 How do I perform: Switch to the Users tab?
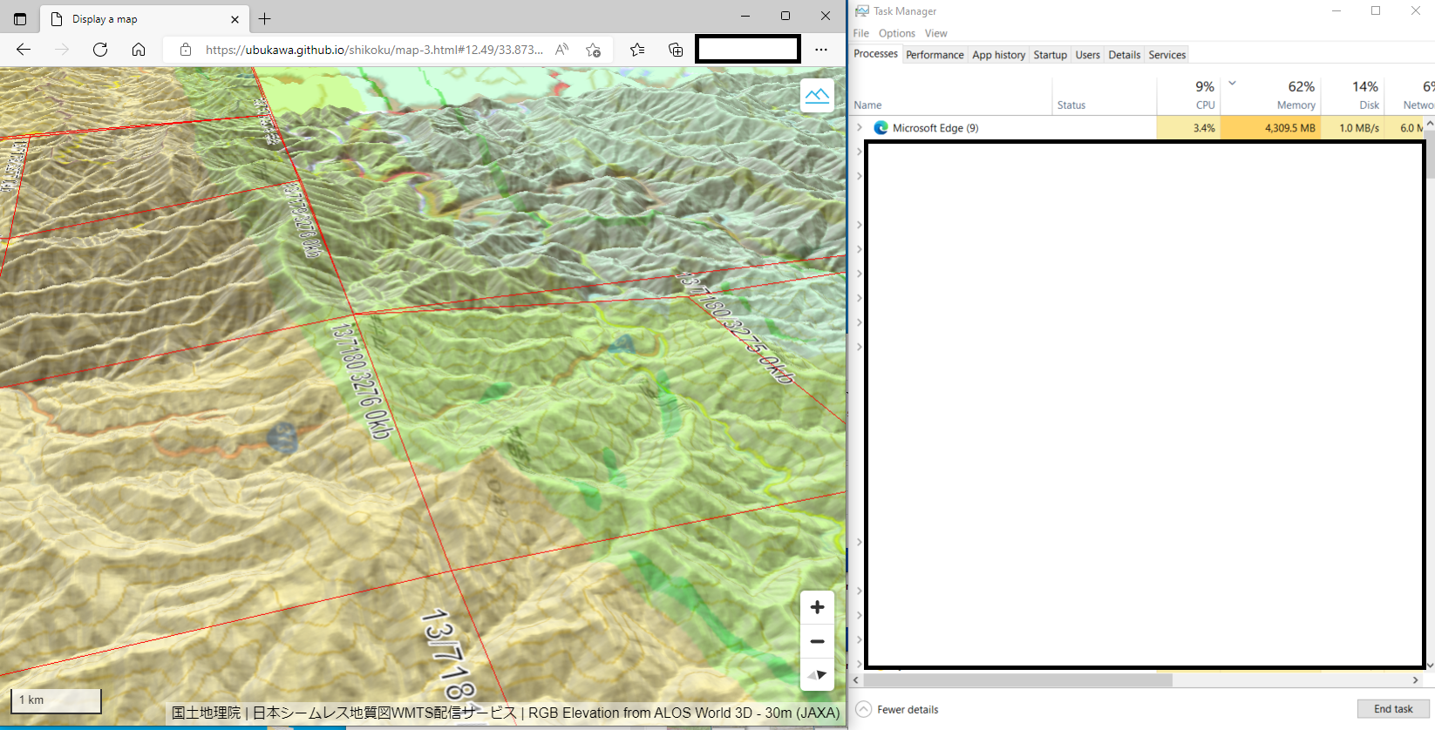pyautogui.click(x=1088, y=55)
